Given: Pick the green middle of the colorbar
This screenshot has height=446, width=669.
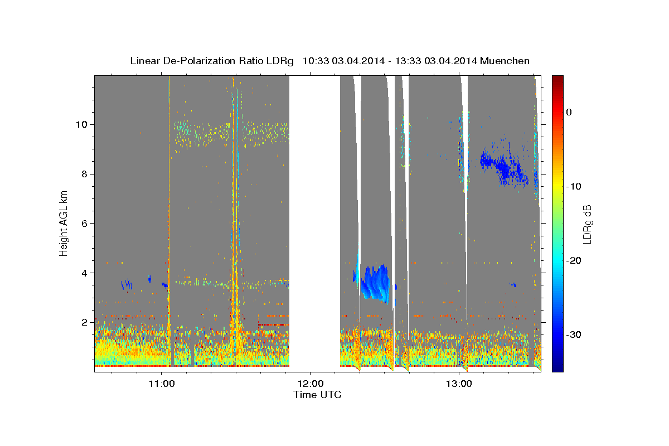Looking at the screenshot, I should tap(557, 223).
